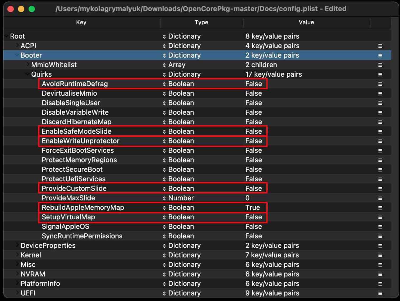Click the window title config.plist path
Viewport: 400px width, 301px height.
click(201, 9)
